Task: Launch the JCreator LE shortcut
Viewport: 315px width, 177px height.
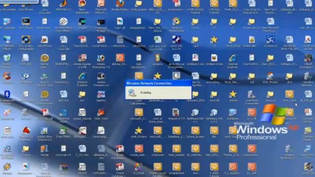Action: pos(270,40)
